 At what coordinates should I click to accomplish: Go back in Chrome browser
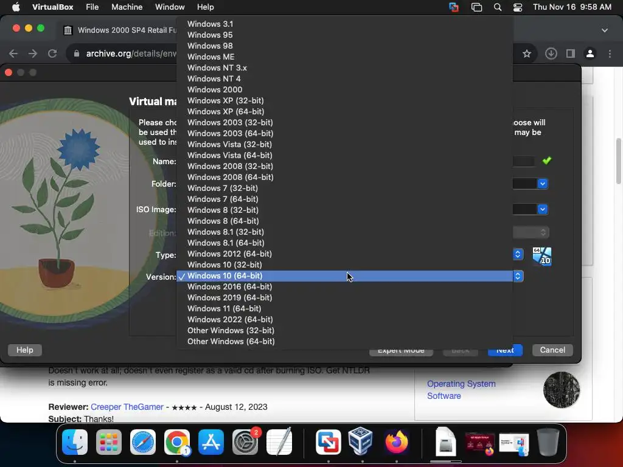[x=13, y=54]
